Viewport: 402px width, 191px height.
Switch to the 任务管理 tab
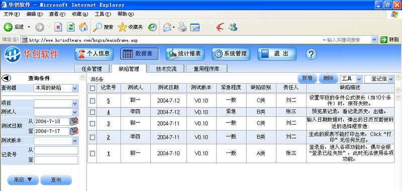coord(92,68)
